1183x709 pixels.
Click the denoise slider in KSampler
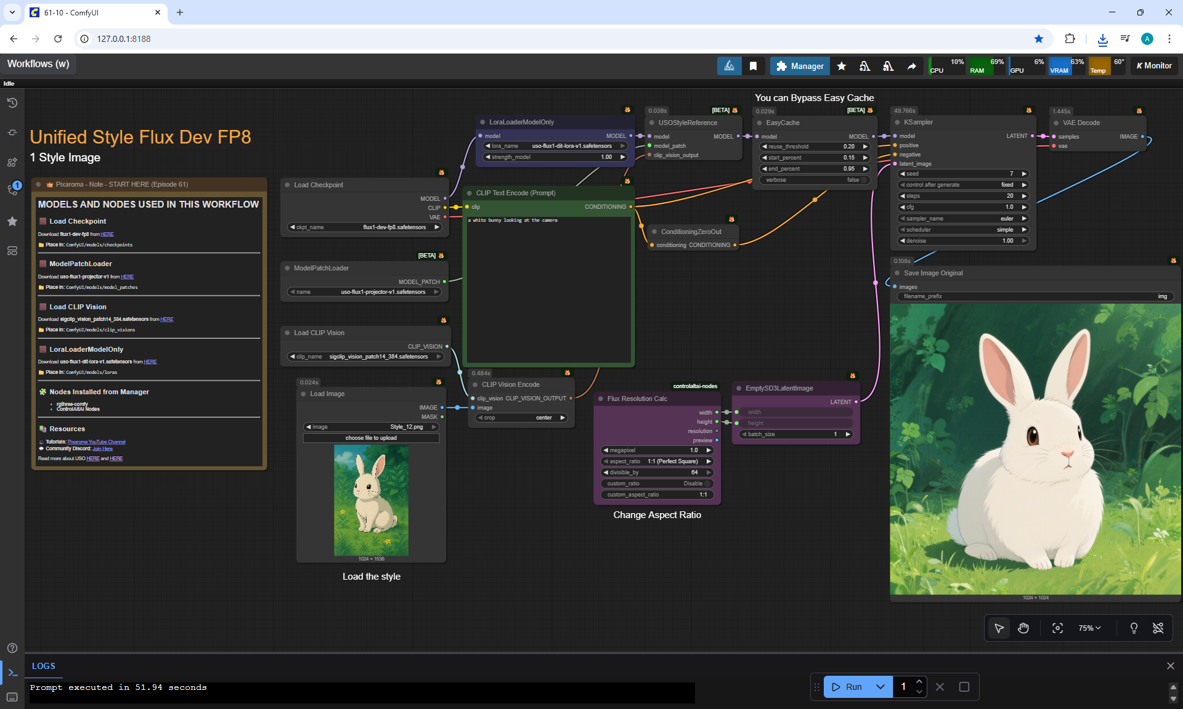963,241
